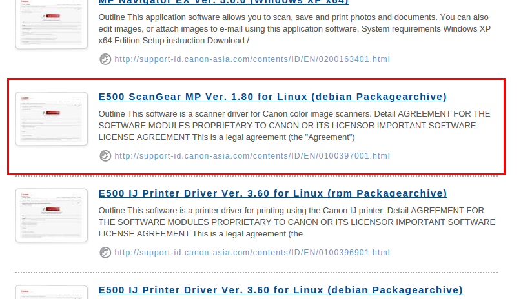Visit URL ending 0100396901.html
Viewport: 532px width, 299px height.
(252, 253)
